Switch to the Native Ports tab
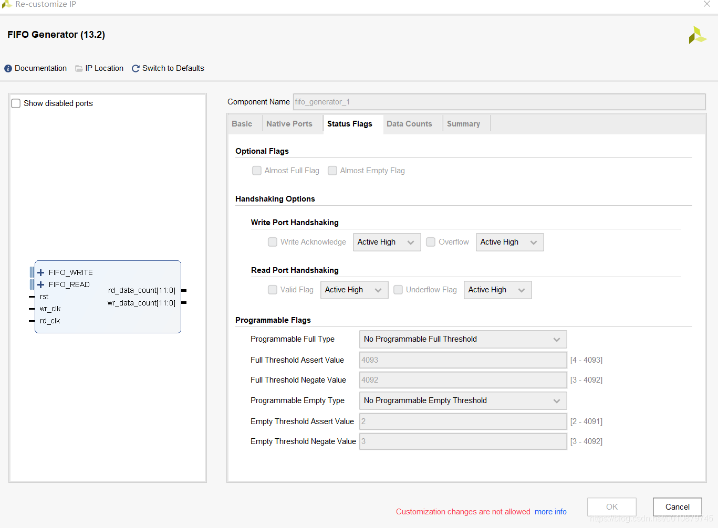This screenshot has height=528, width=718. click(x=289, y=124)
